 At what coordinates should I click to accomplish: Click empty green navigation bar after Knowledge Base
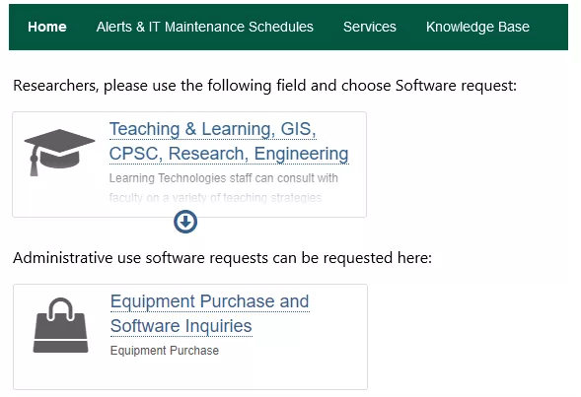pyautogui.click(x=550, y=27)
